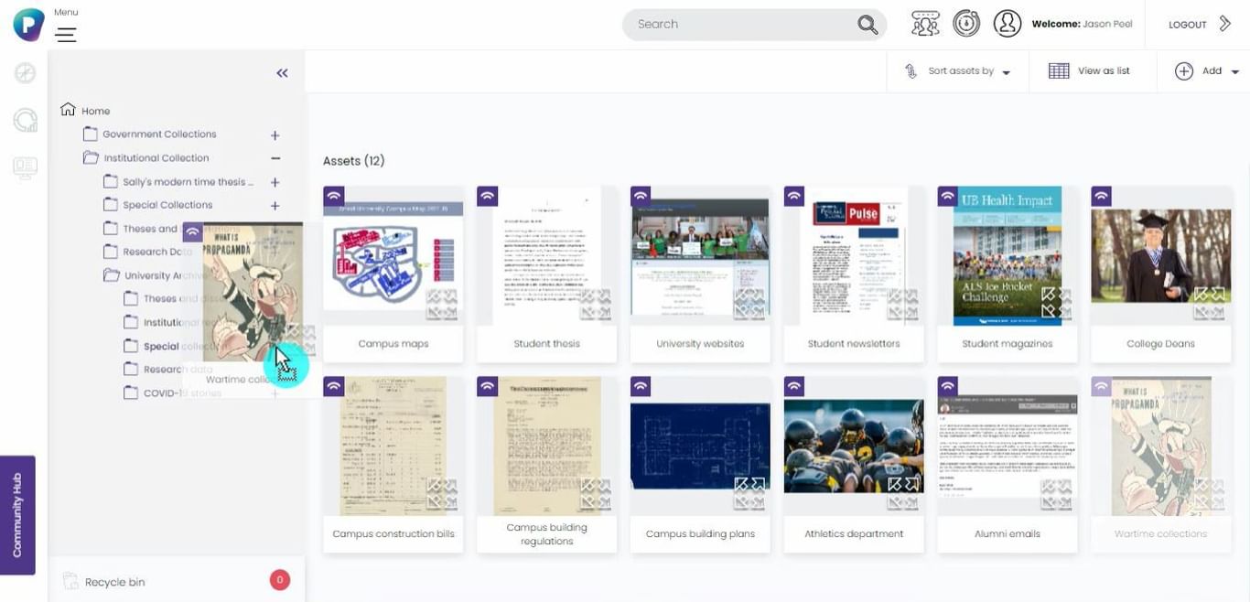Collapse the sidebar with double chevron

point(282,73)
